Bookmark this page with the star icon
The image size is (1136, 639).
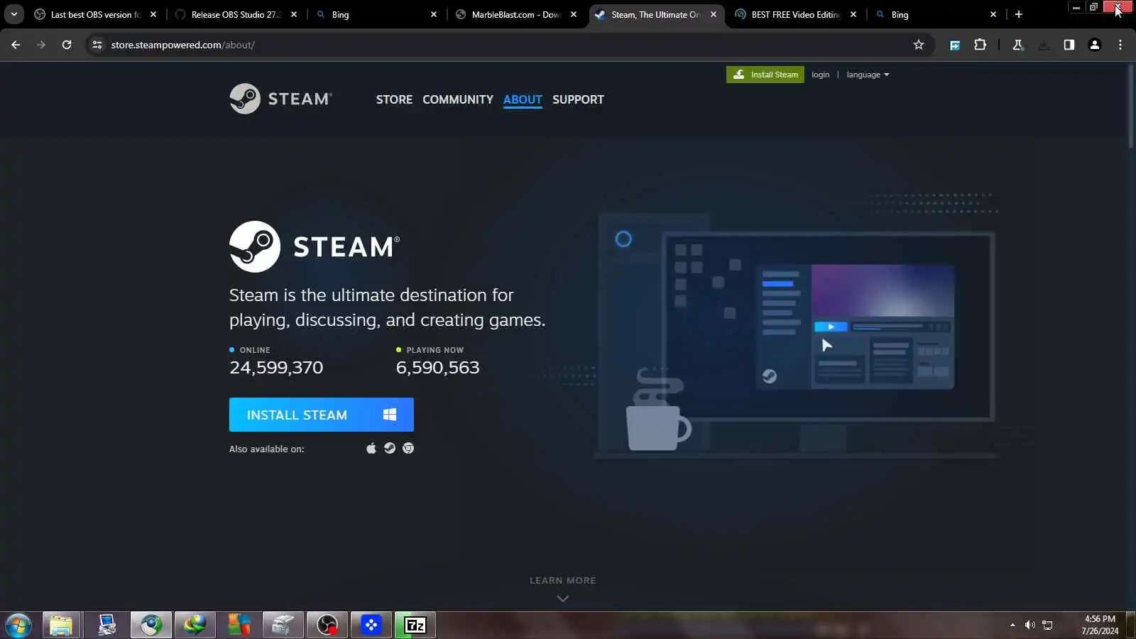tap(919, 45)
